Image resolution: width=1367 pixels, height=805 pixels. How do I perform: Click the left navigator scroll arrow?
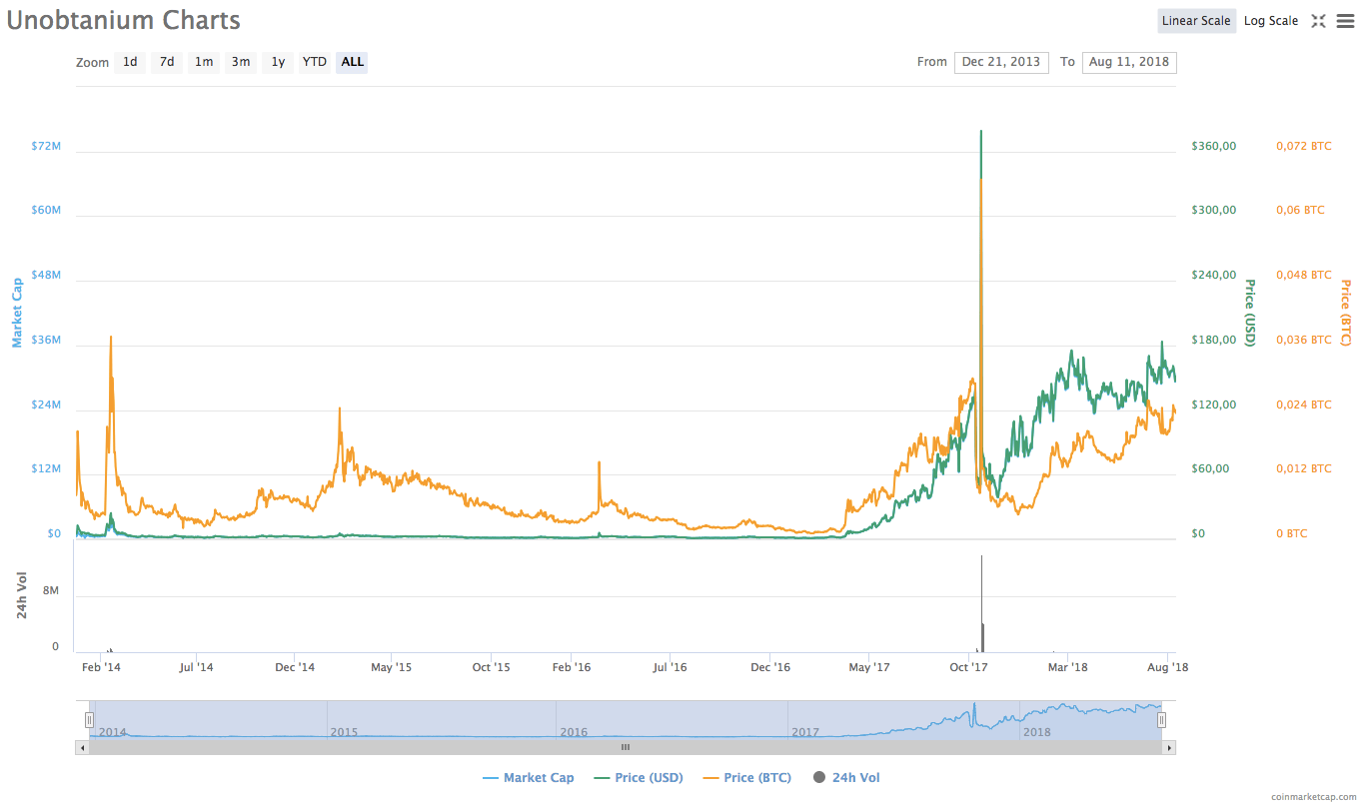[x=81, y=747]
